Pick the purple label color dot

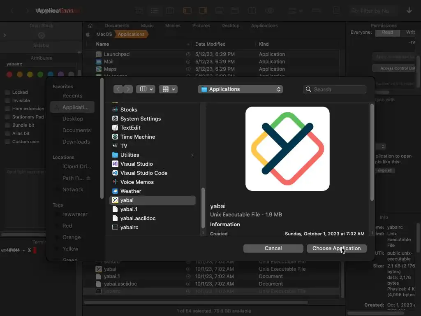61,74
